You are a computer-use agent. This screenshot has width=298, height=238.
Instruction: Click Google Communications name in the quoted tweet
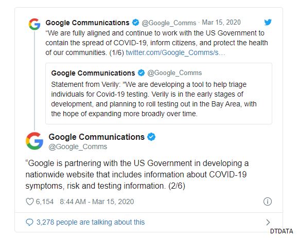[93, 73]
